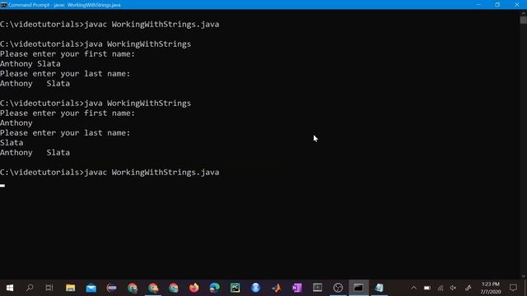The width and height of the screenshot is (527, 296).
Task: Open the Mail app on taskbar
Action: [91, 288]
